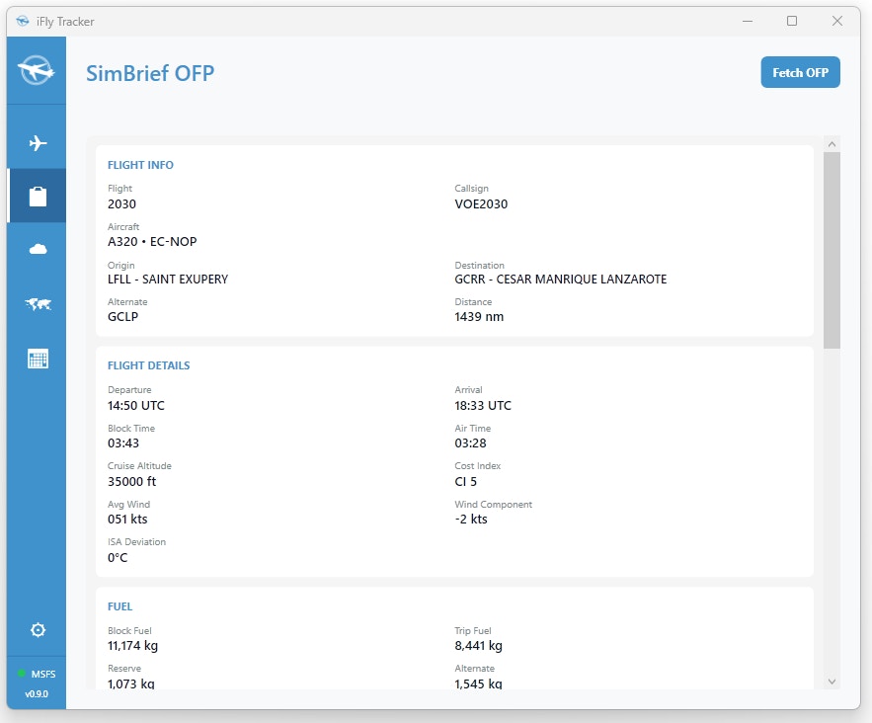Click the iFly airplane logo in the sidebar
Viewport: 872px width, 723px height.
click(37, 70)
